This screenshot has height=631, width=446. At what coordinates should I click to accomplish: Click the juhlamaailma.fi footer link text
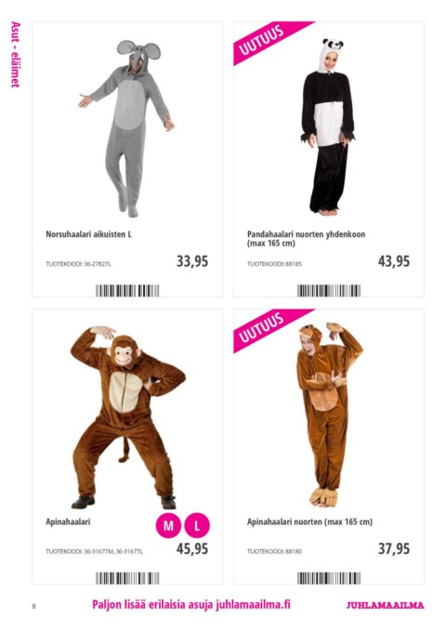(253, 604)
